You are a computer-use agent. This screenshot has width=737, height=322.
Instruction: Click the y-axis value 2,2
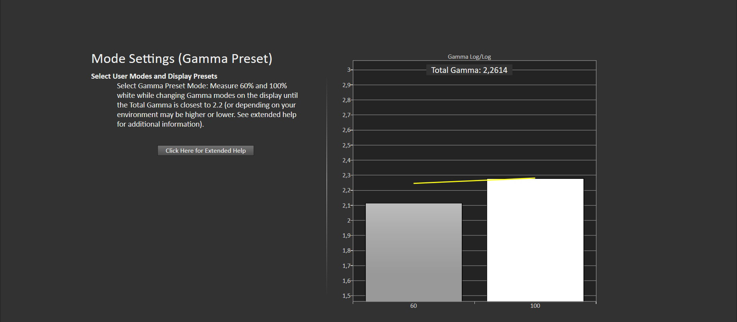[x=346, y=190]
